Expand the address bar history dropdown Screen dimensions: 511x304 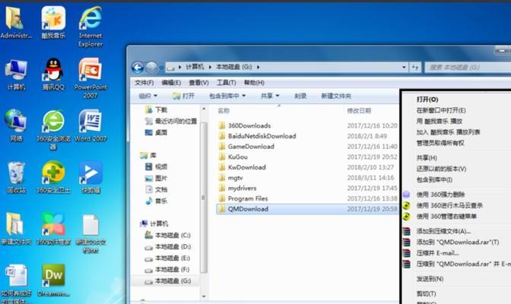point(404,67)
